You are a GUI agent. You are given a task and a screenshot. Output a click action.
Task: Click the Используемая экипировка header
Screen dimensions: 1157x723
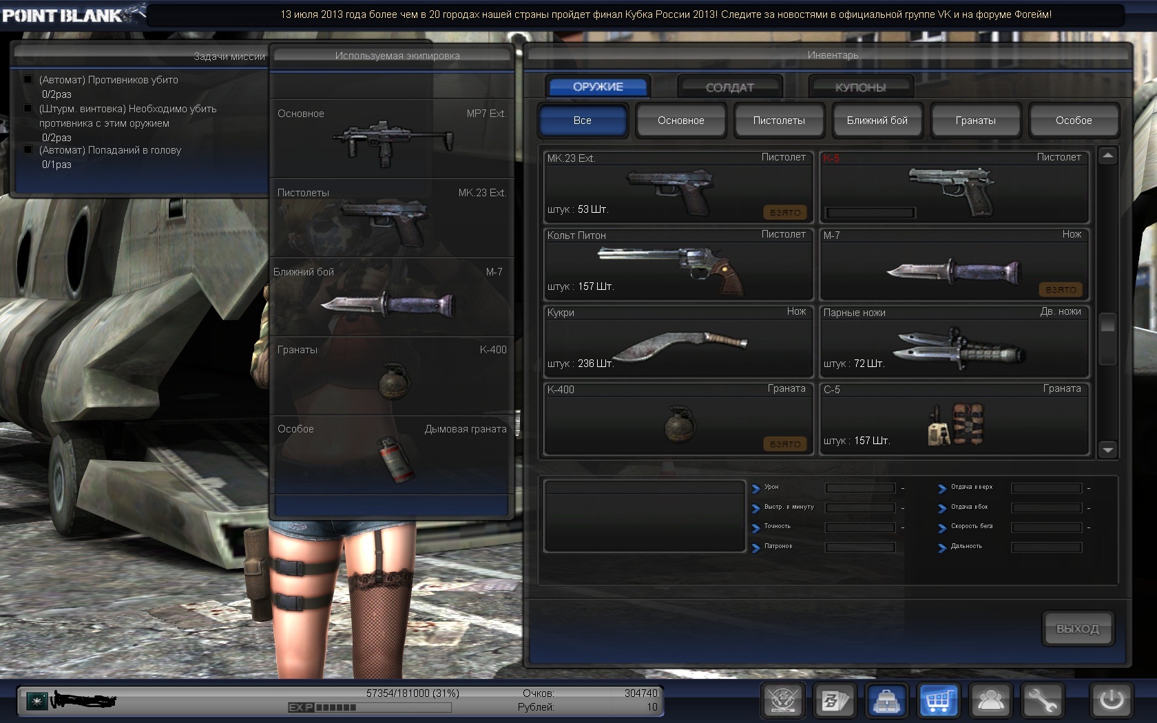(x=392, y=56)
